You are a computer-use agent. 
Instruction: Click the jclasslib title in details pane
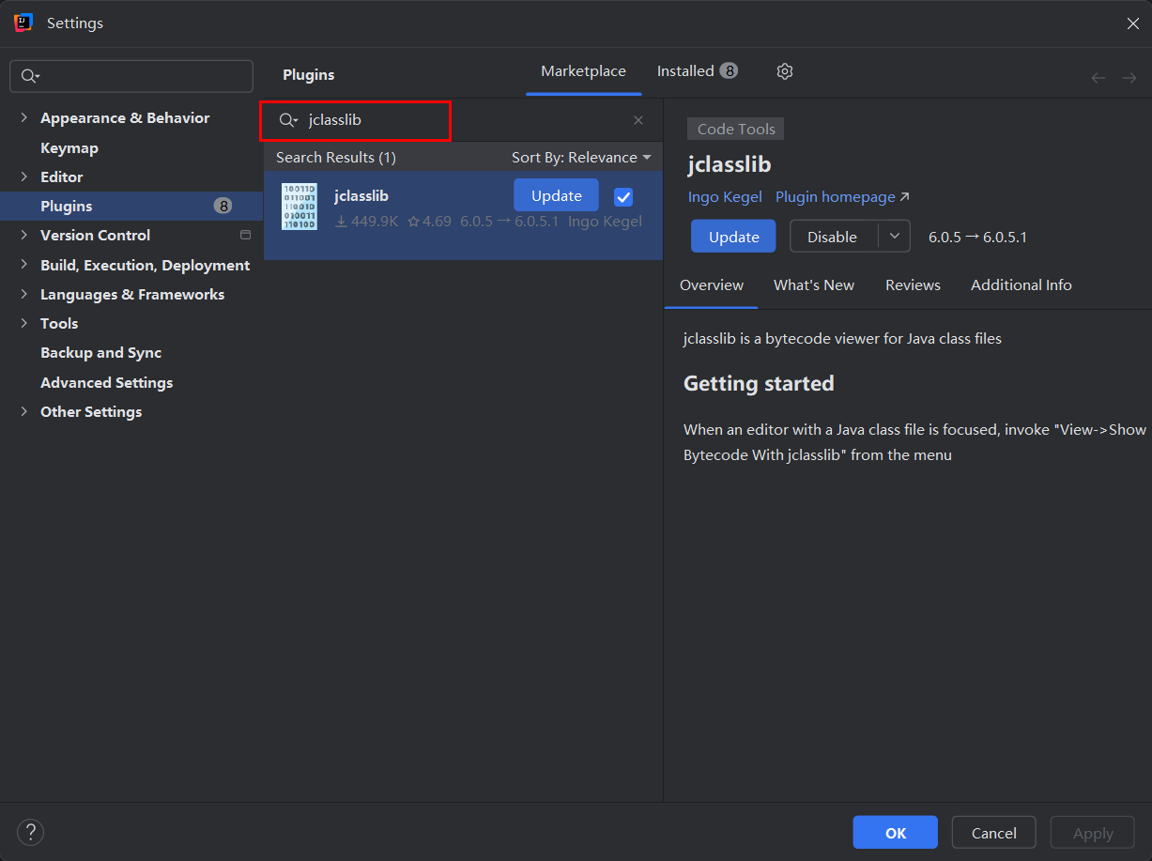tap(730, 164)
